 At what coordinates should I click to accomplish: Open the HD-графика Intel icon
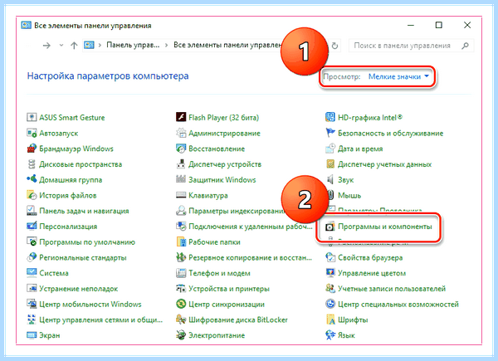(x=330, y=118)
